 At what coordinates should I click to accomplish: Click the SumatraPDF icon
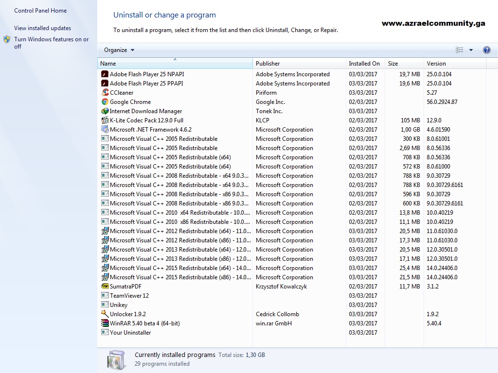105,286
